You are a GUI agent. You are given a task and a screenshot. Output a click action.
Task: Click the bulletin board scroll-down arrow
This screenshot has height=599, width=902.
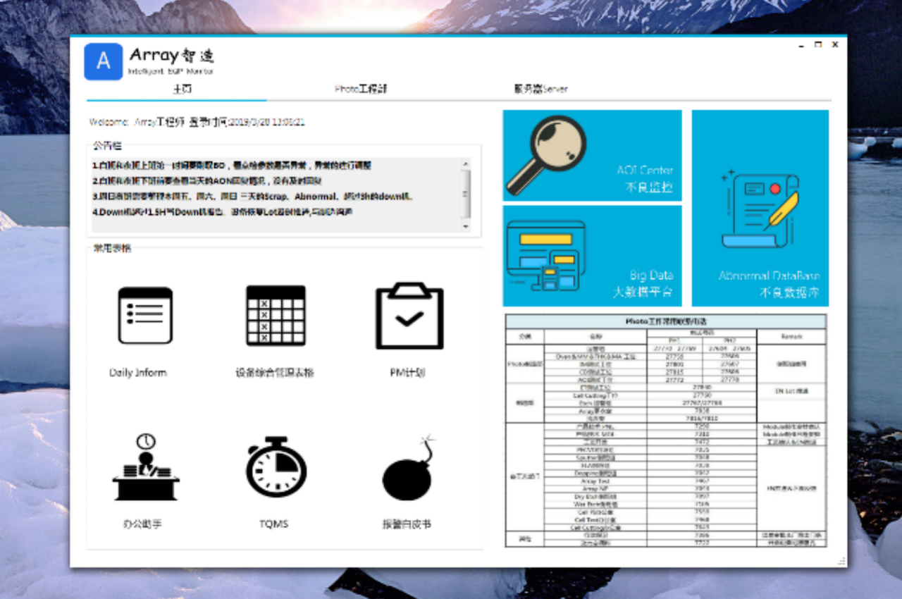[x=465, y=226]
